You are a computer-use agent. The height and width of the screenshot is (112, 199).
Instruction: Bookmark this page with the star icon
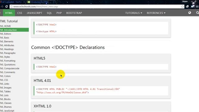click(183, 7)
